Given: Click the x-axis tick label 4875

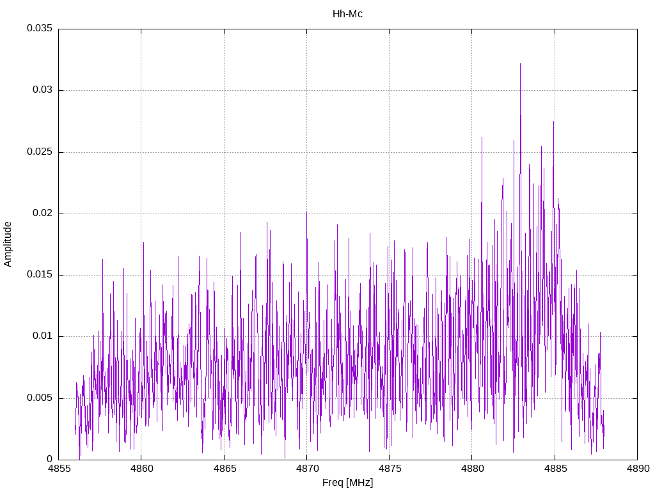Looking at the screenshot, I should pos(390,469).
